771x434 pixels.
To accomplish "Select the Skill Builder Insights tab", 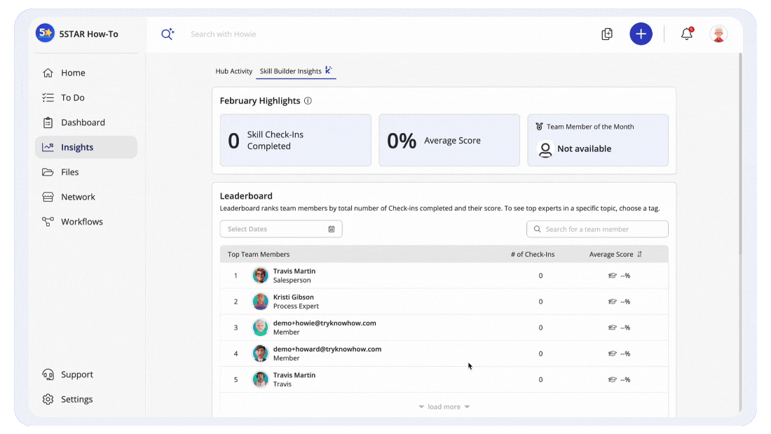I will point(296,71).
